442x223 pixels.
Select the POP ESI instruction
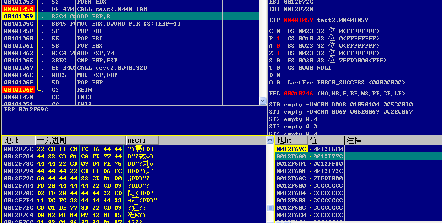(90, 38)
